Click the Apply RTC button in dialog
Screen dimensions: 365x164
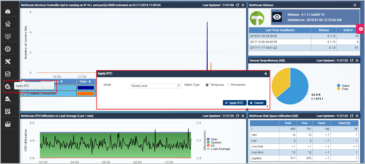coord(235,103)
